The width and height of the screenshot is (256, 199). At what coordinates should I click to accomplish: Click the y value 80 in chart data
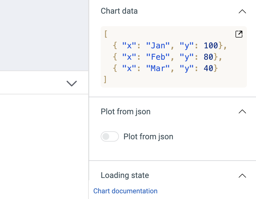pyautogui.click(x=208, y=57)
